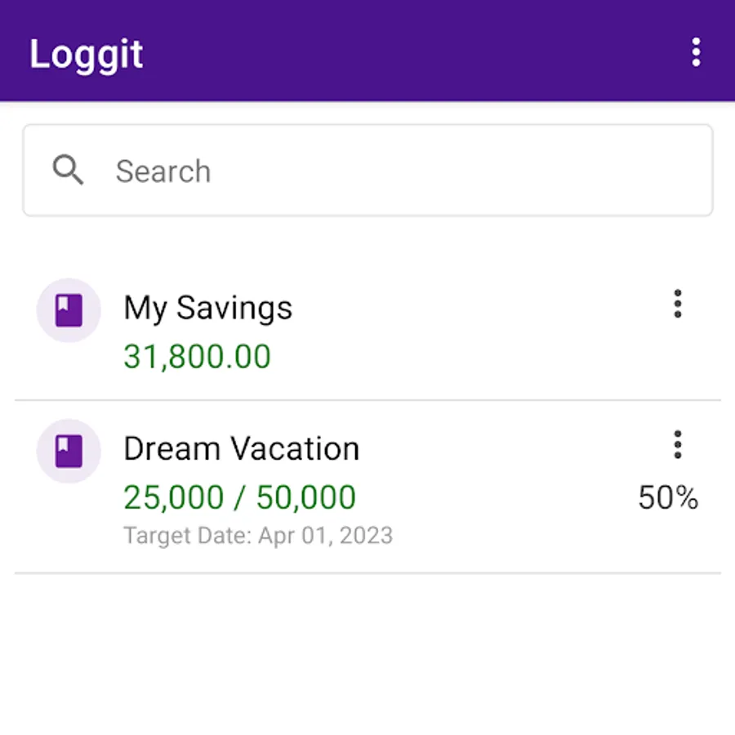Open My Savings three-dot options

(677, 304)
